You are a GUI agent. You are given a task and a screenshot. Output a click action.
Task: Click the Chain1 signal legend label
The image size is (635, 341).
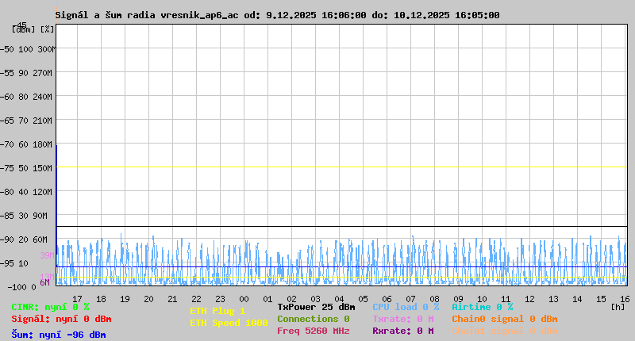coord(504,331)
